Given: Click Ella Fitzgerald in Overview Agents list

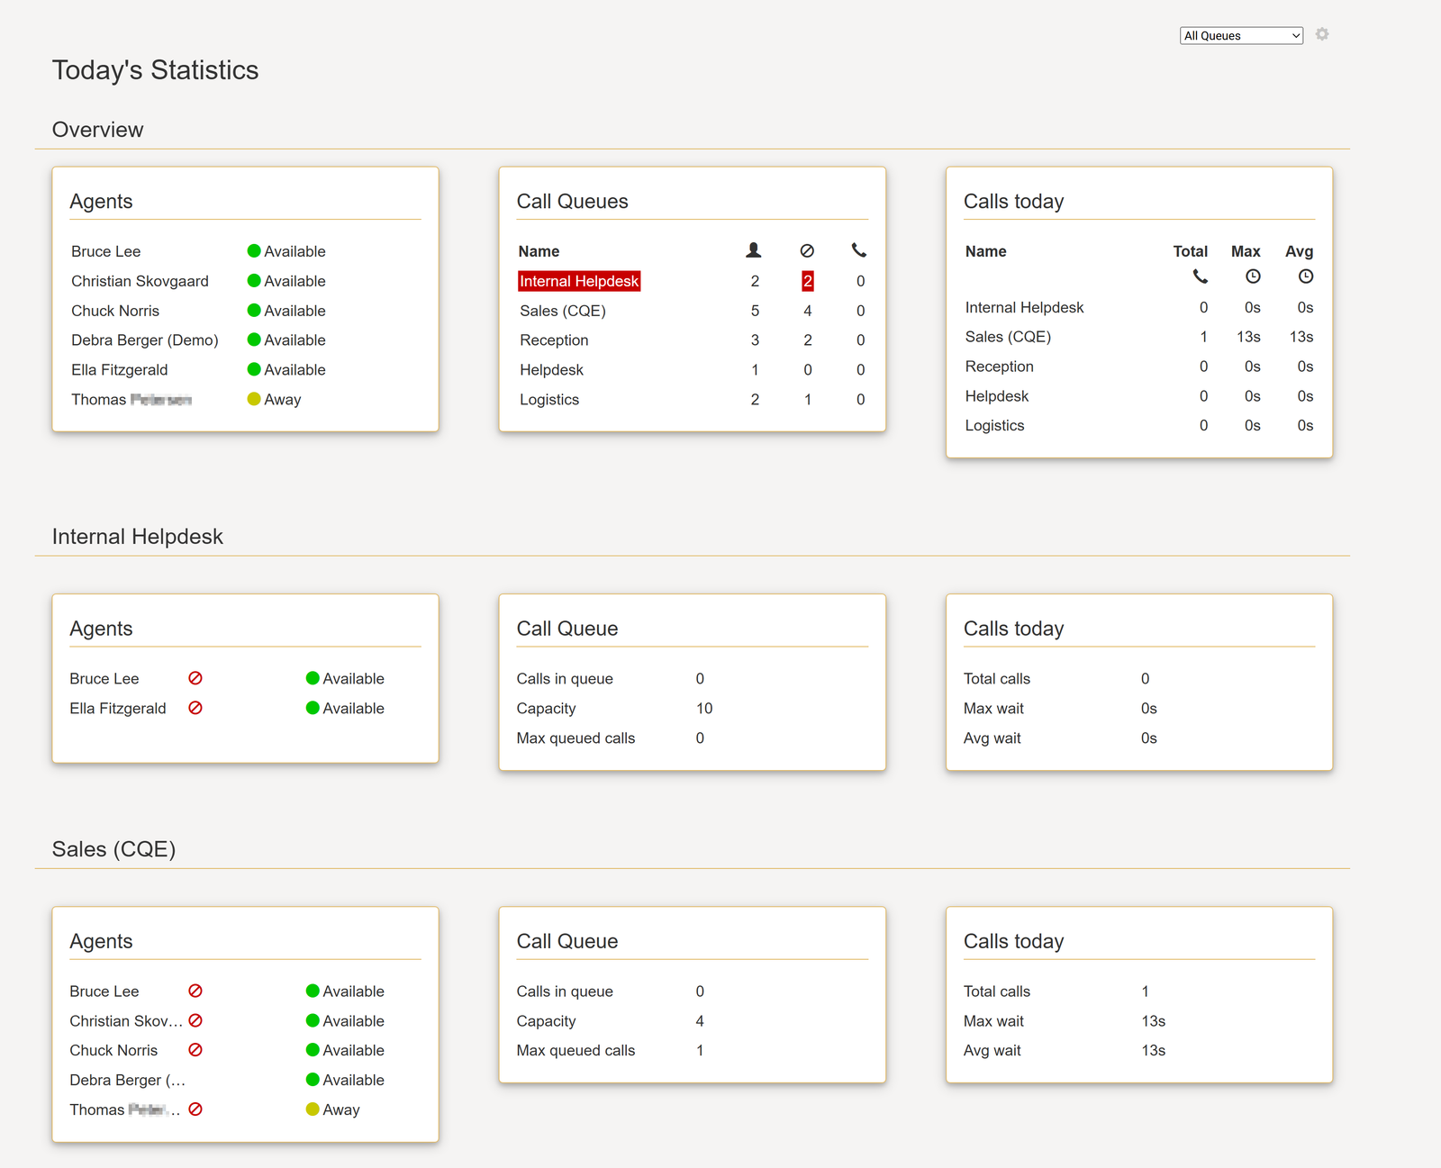Looking at the screenshot, I should click(x=120, y=370).
